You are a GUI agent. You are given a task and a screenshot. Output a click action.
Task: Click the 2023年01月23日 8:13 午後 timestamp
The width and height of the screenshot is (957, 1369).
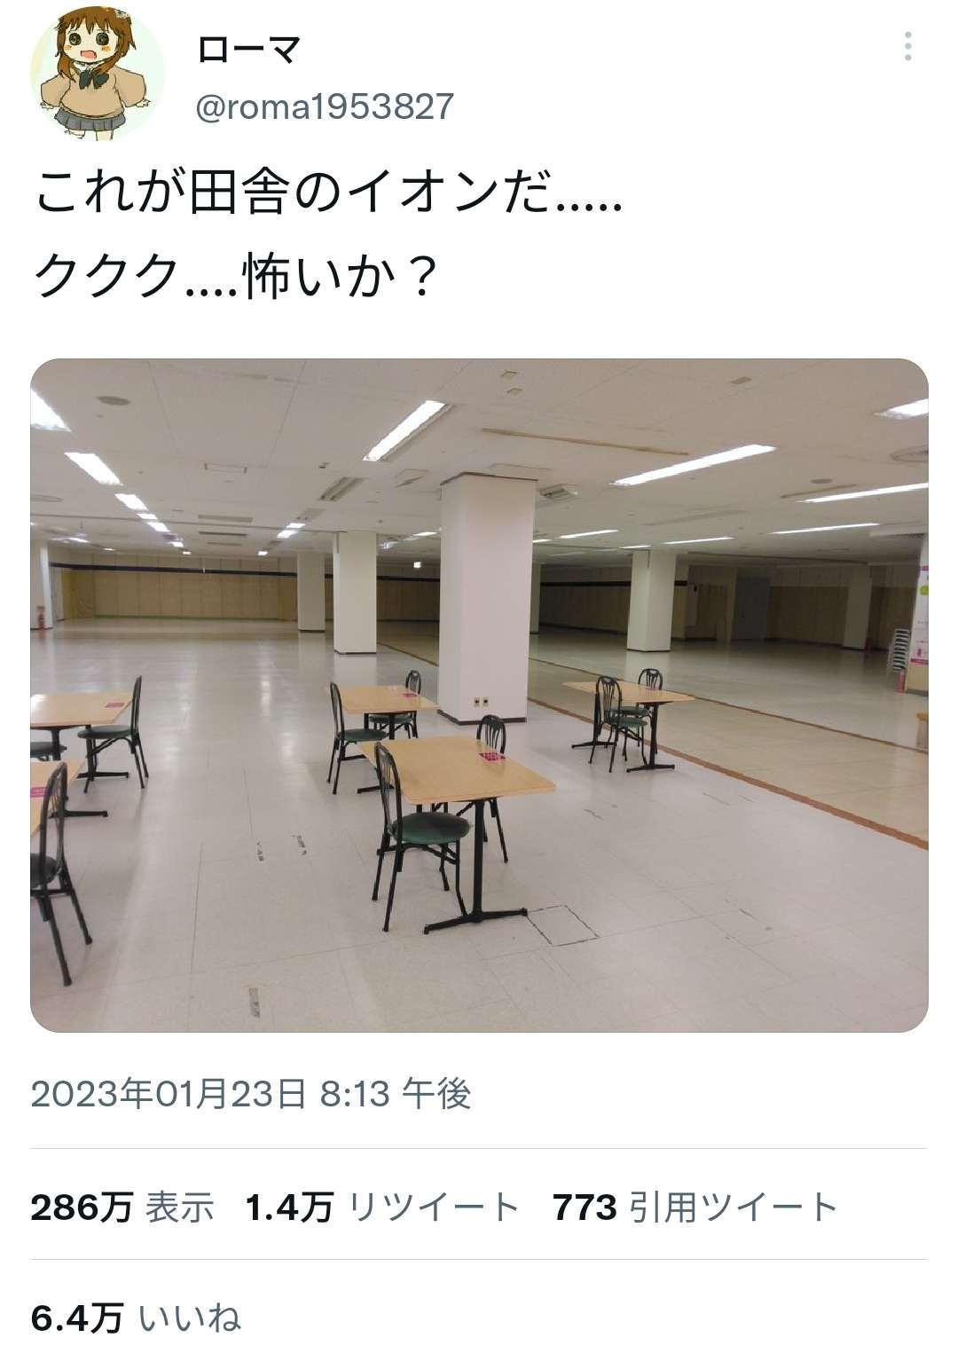click(251, 1094)
